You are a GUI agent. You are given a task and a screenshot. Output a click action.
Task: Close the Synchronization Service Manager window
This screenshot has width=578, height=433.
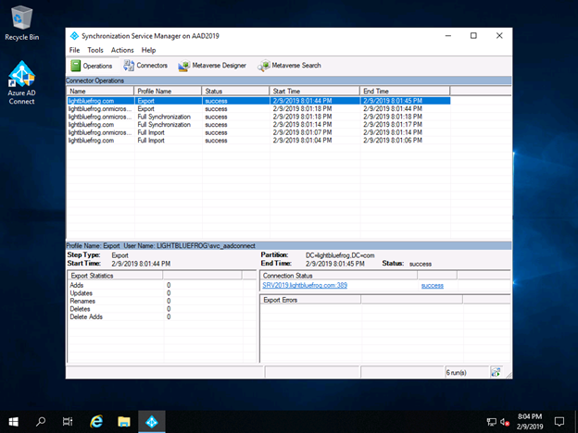499,36
